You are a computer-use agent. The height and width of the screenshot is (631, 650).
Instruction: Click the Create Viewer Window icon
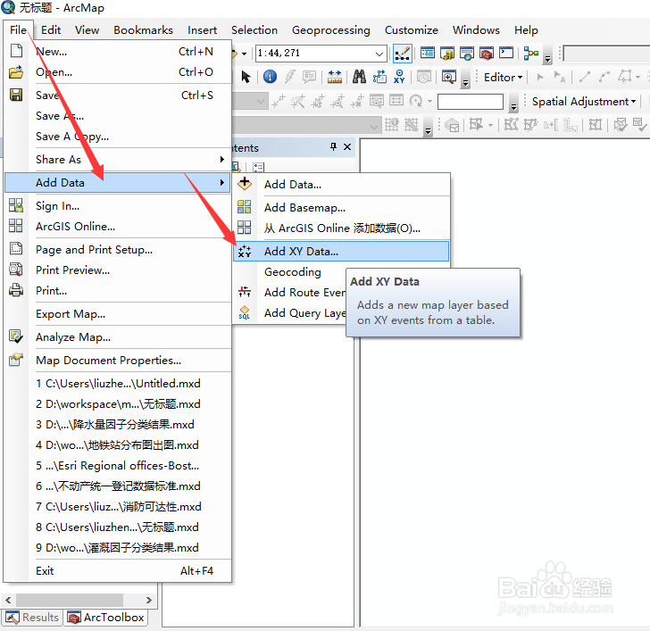pyautogui.click(x=448, y=77)
